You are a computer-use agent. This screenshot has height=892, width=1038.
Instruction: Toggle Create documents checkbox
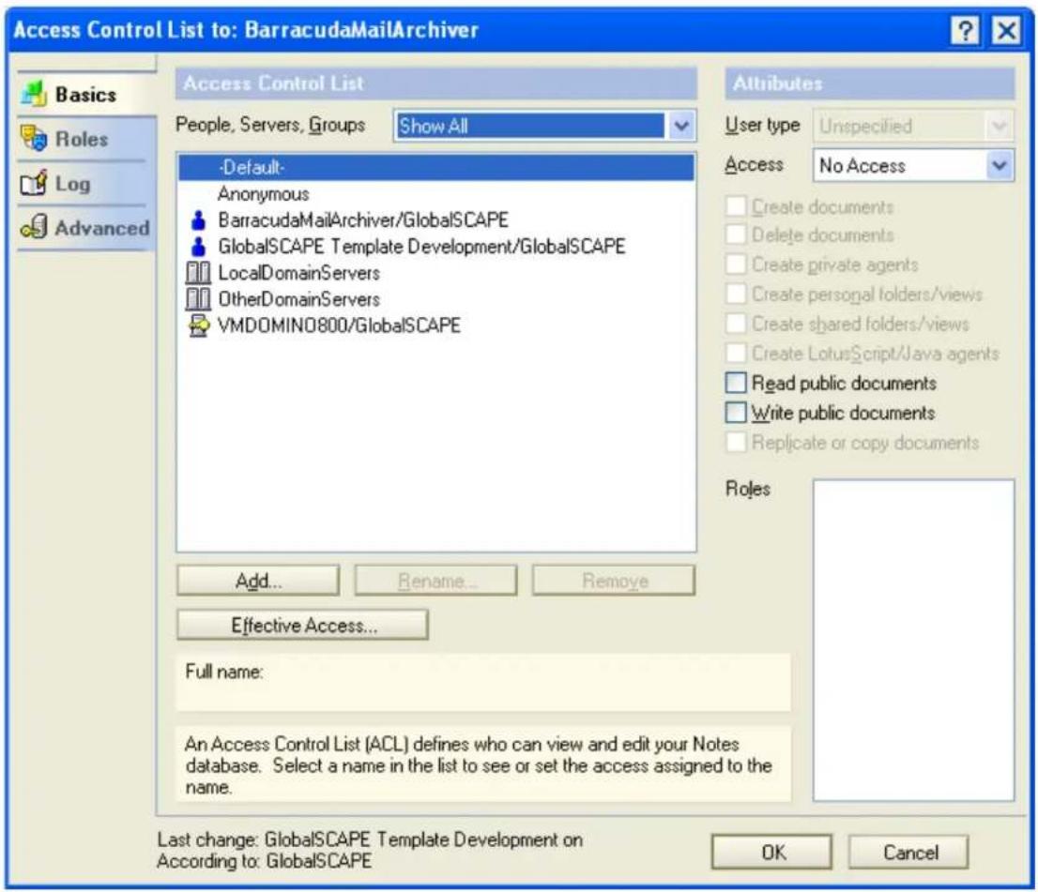click(x=736, y=206)
